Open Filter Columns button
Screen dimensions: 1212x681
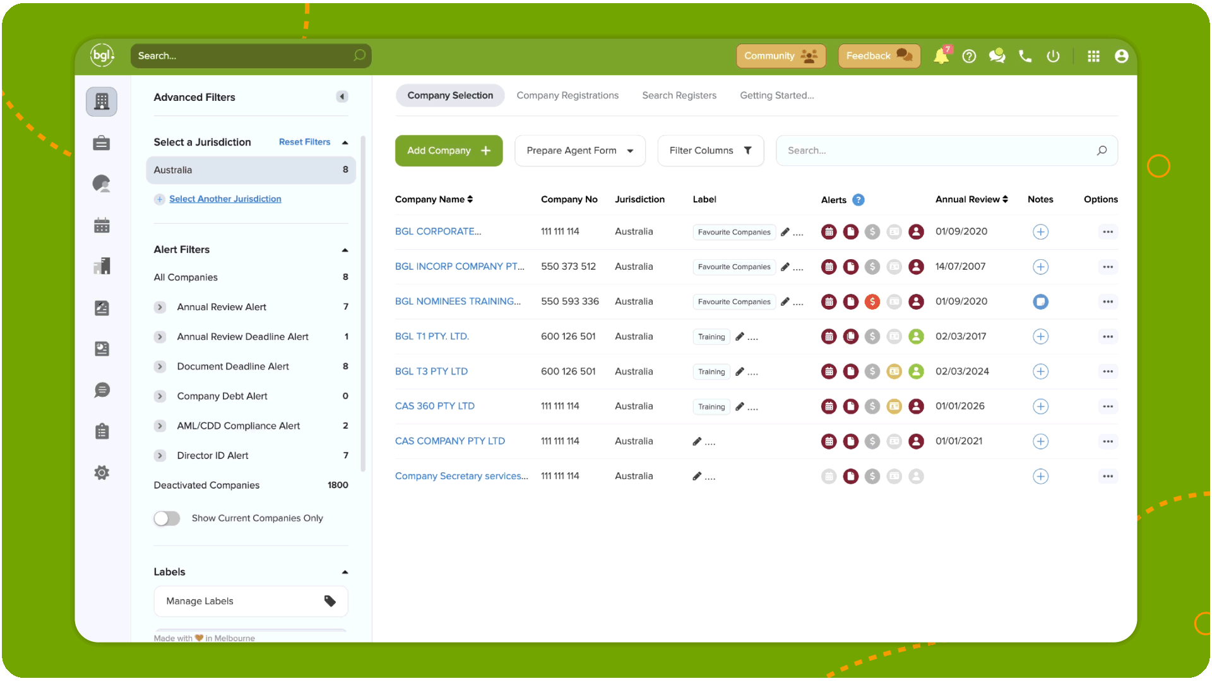click(710, 151)
